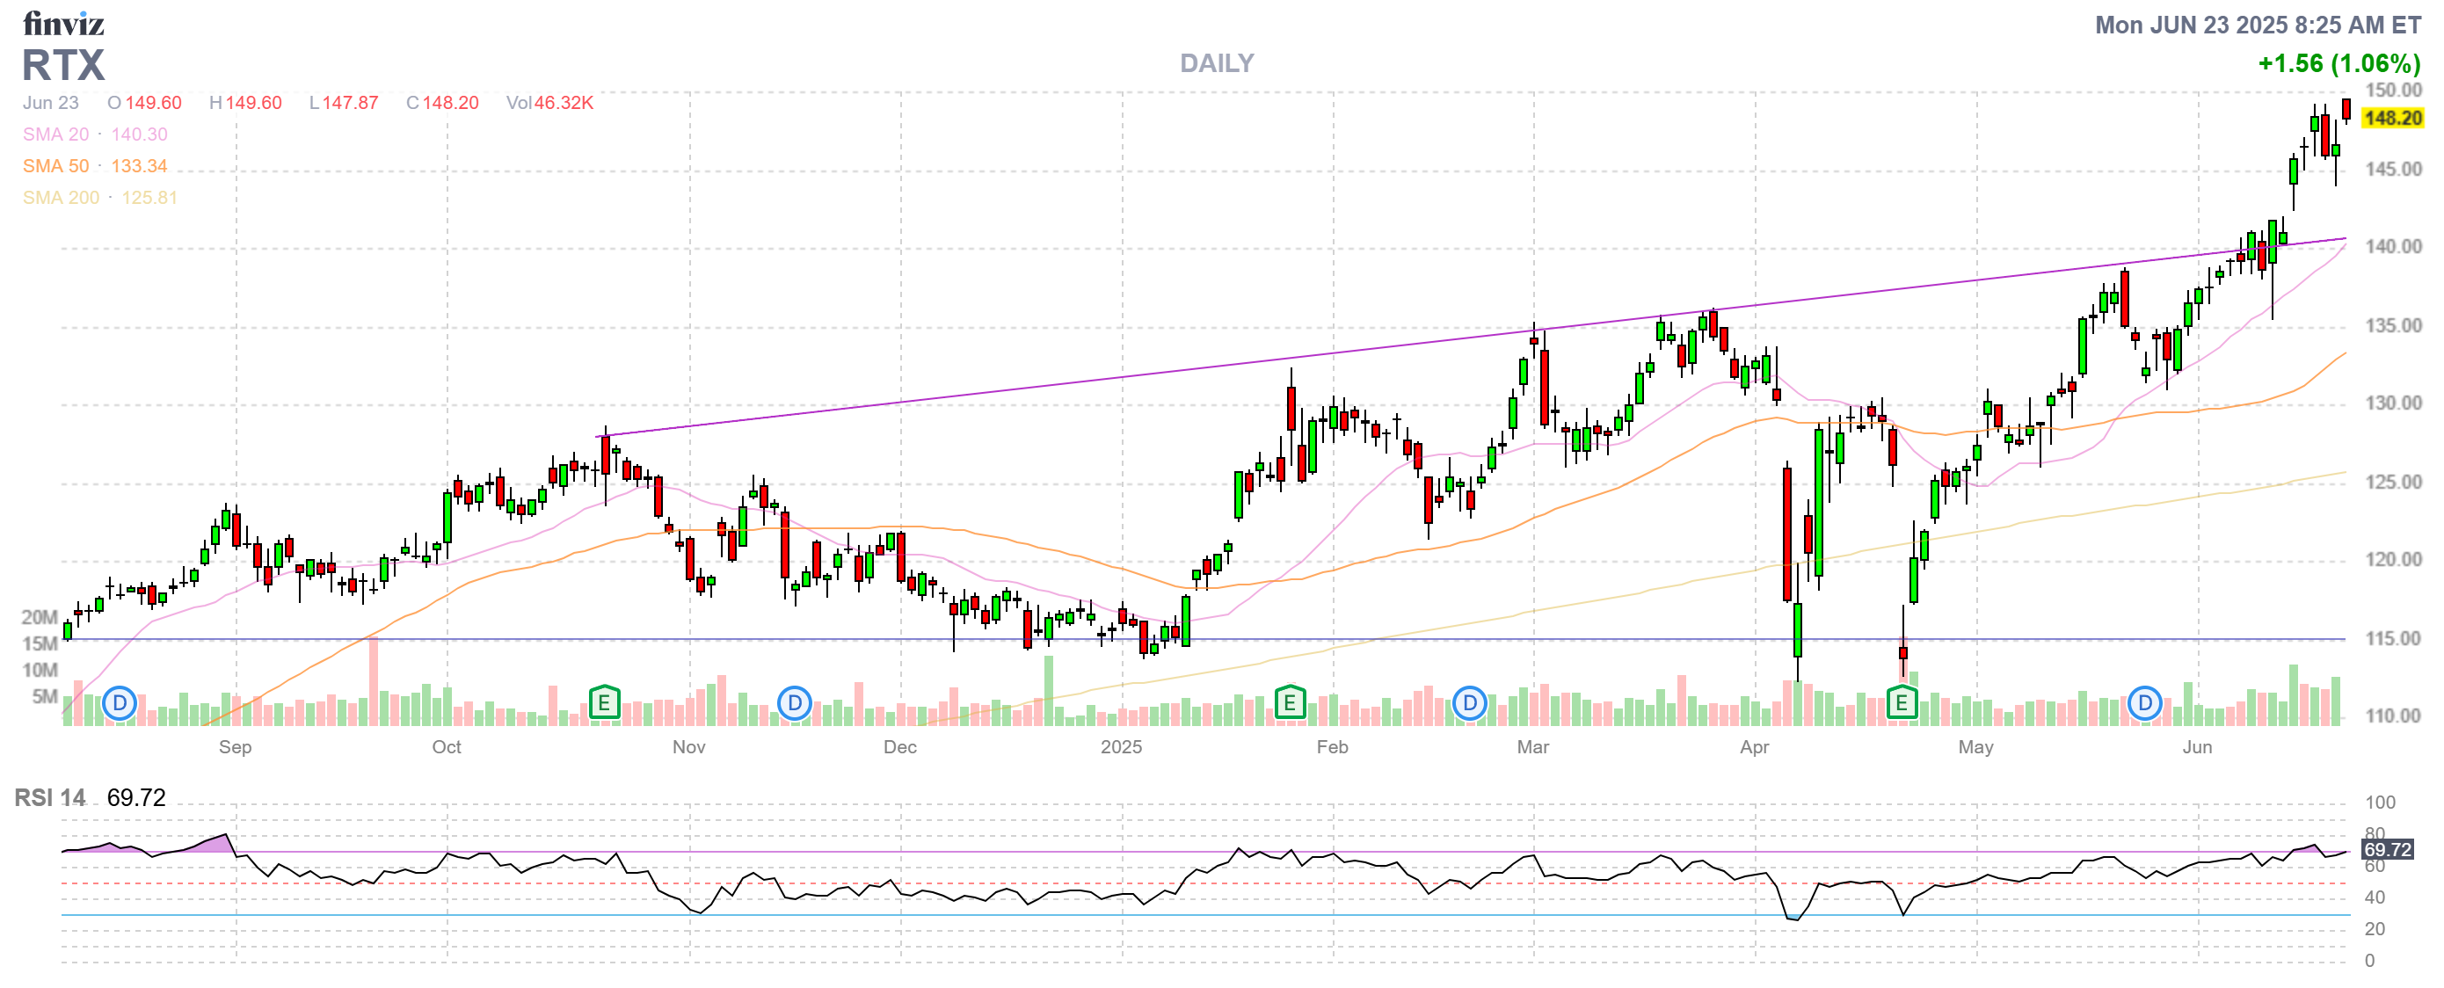Click the dividend D marker in late May

click(2144, 703)
